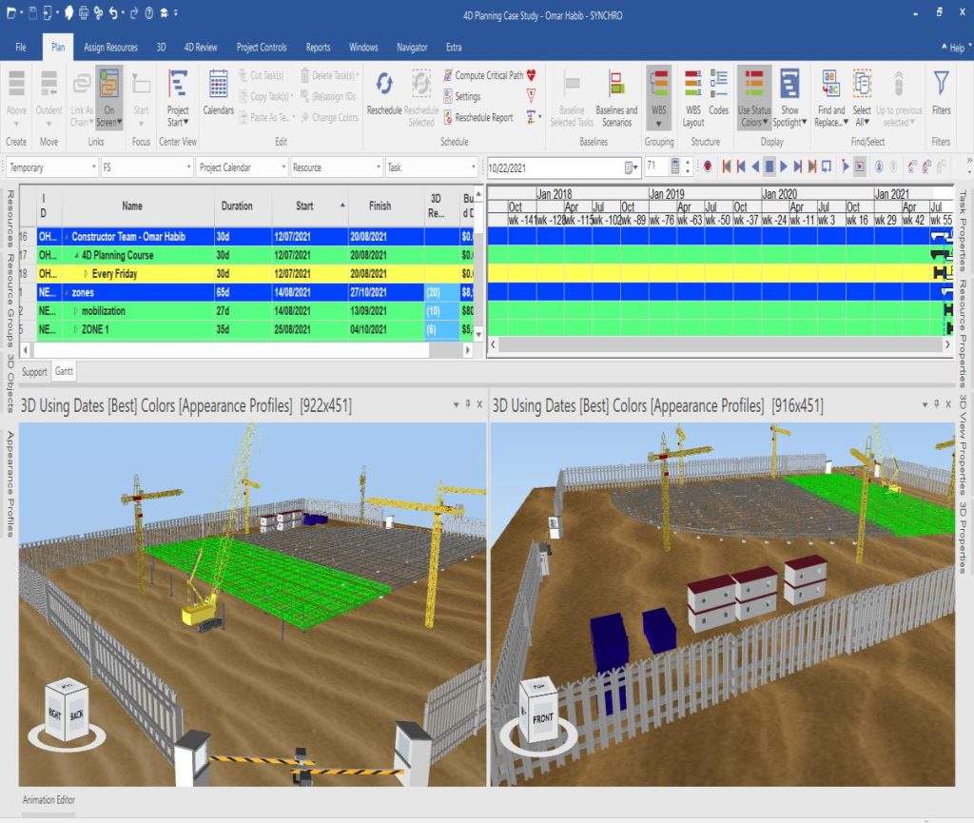Expand the Every Friday task

(86, 273)
